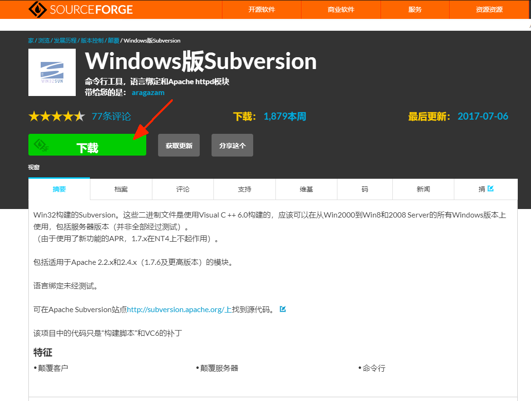Open the 服务 menu

[x=415, y=9]
